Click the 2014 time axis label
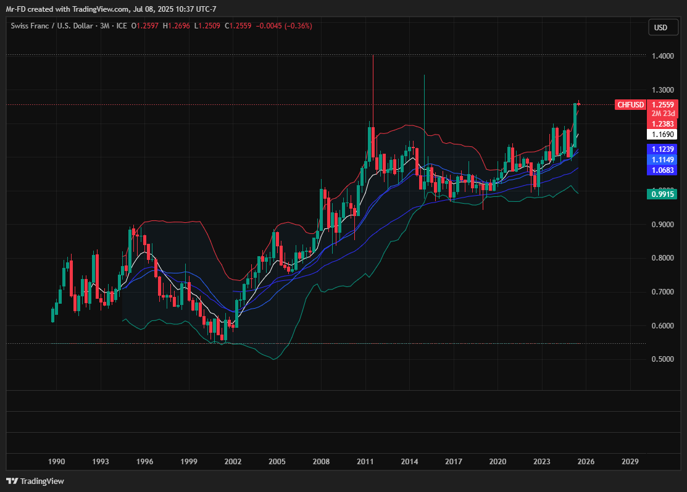Image resolution: width=687 pixels, height=492 pixels. pos(409,461)
